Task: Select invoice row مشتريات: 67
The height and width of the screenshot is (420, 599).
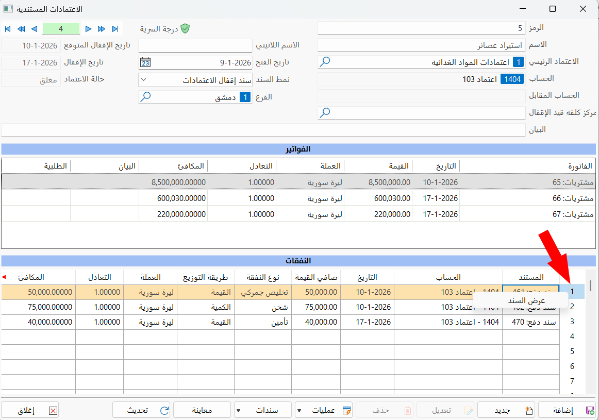Action: coord(298,214)
